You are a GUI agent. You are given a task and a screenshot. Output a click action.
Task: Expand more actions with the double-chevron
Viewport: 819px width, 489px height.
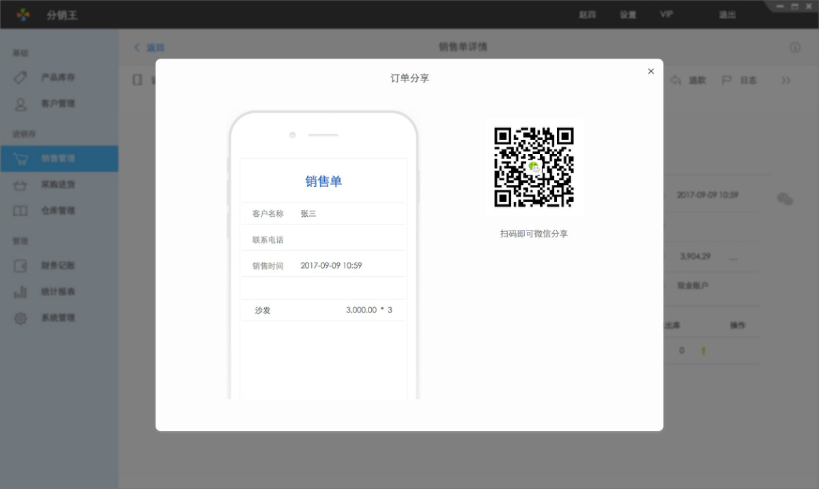[x=786, y=80]
